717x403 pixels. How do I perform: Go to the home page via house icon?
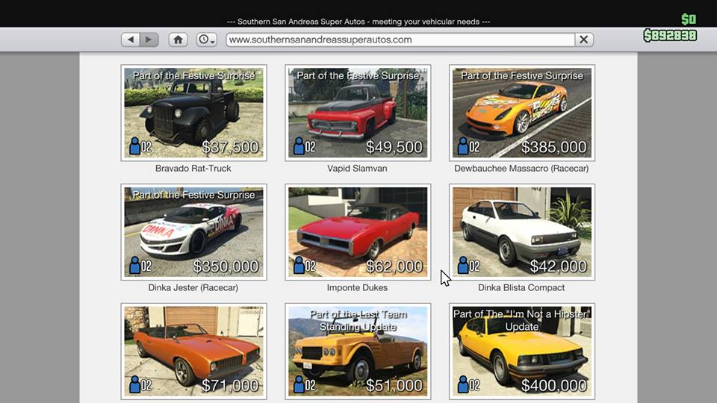[x=178, y=40]
